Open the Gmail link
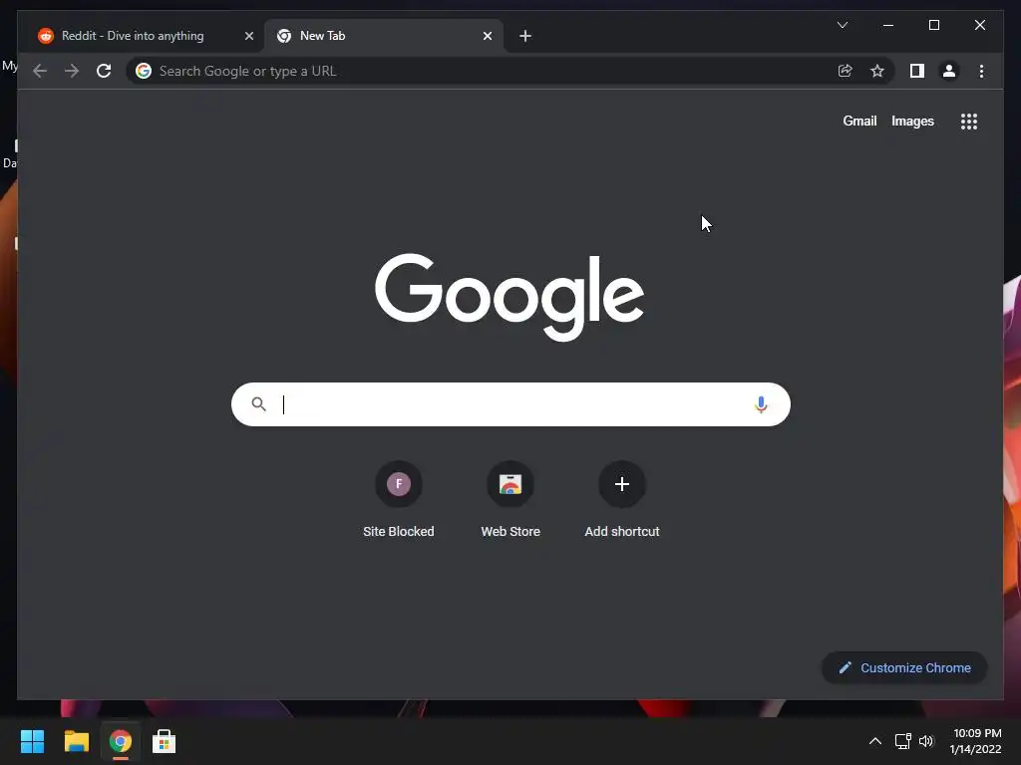Screen dimensions: 1021x765 tap(859, 121)
